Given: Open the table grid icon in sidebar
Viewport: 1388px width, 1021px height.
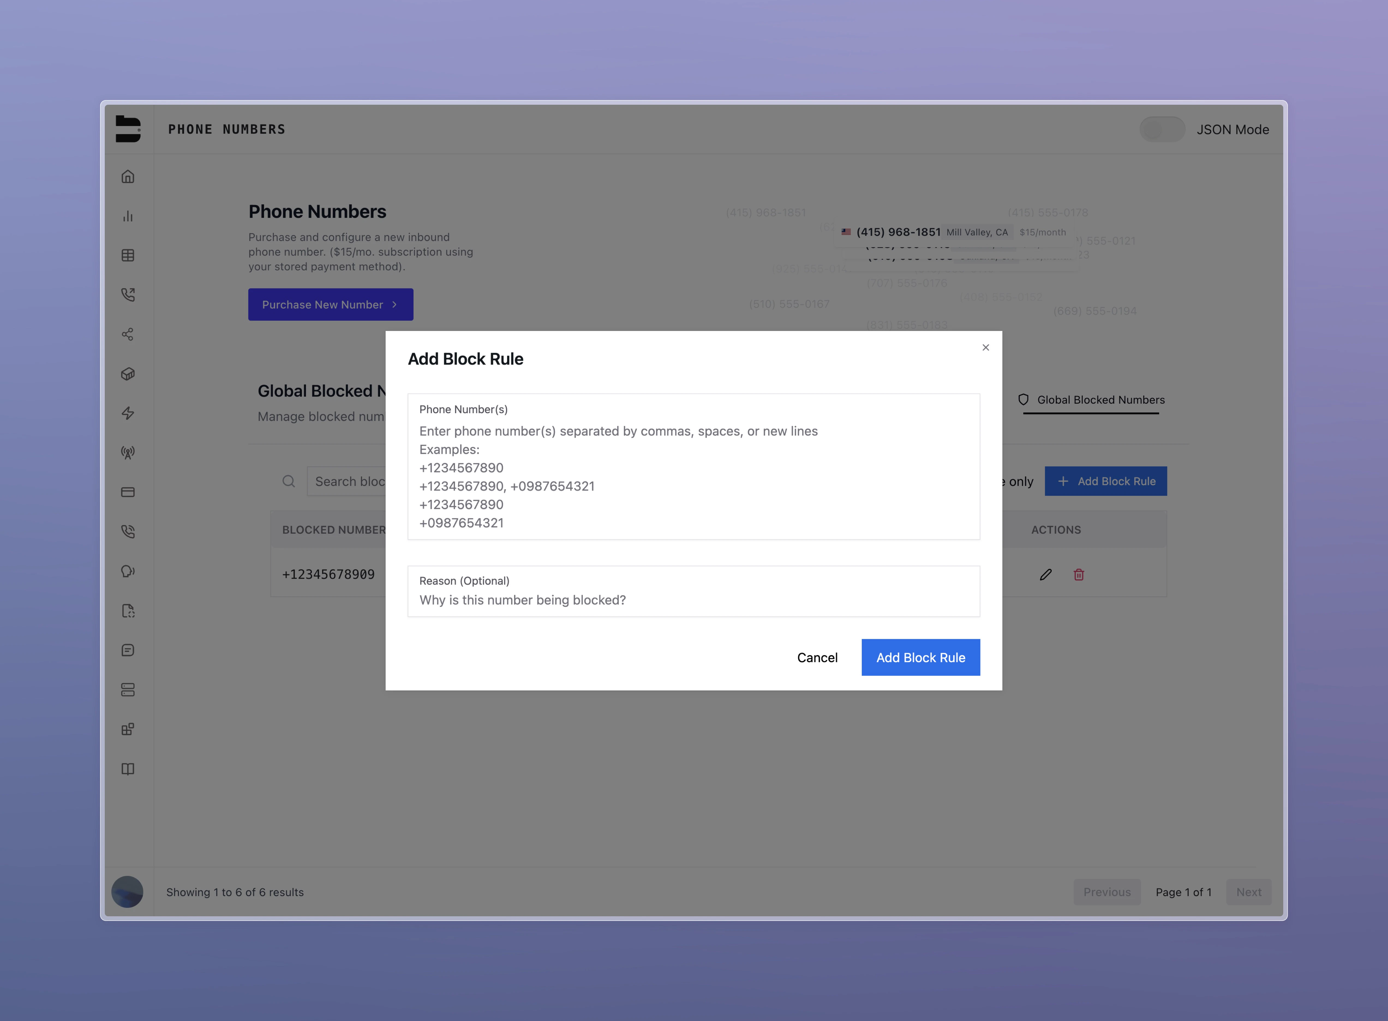Looking at the screenshot, I should [x=128, y=255].
